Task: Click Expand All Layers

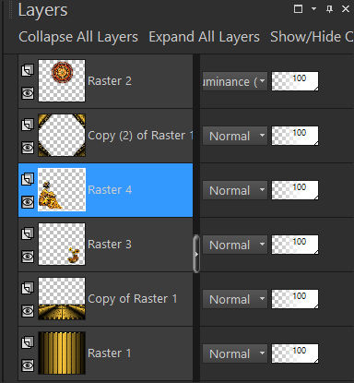Action: click(204, 37)
